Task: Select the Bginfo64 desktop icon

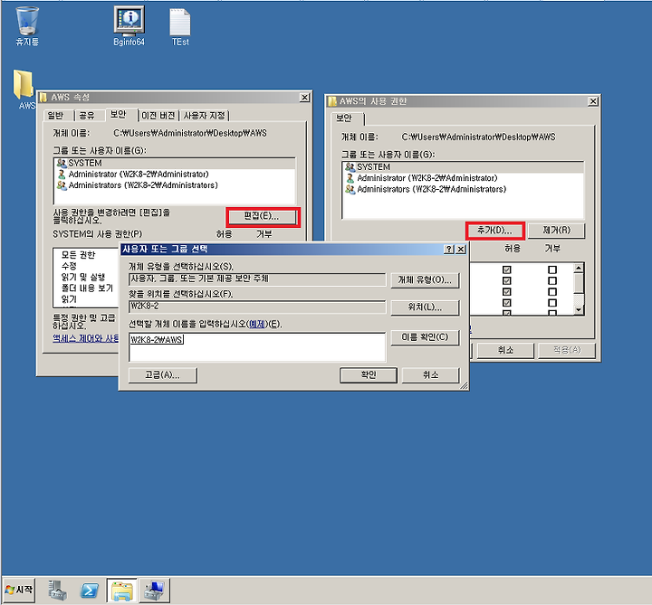Action: click(129, 25)
